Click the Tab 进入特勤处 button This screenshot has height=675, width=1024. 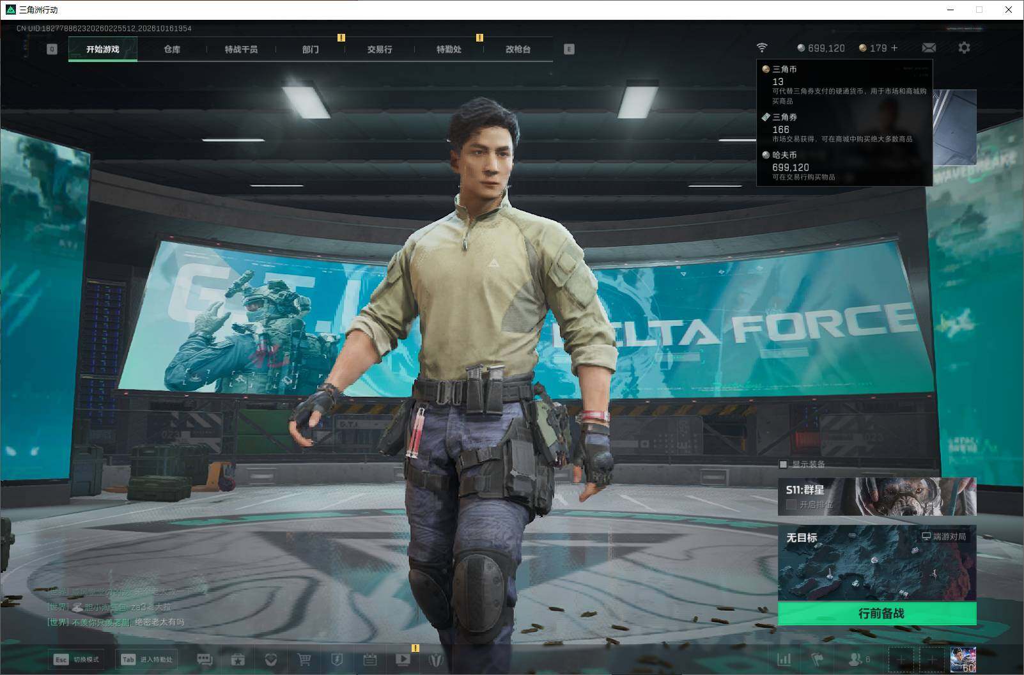[x=148, y=659]
